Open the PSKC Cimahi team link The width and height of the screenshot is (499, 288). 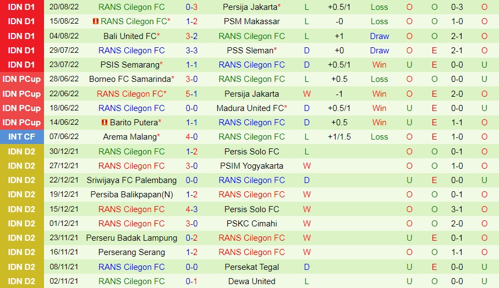(x=252, y=223)
